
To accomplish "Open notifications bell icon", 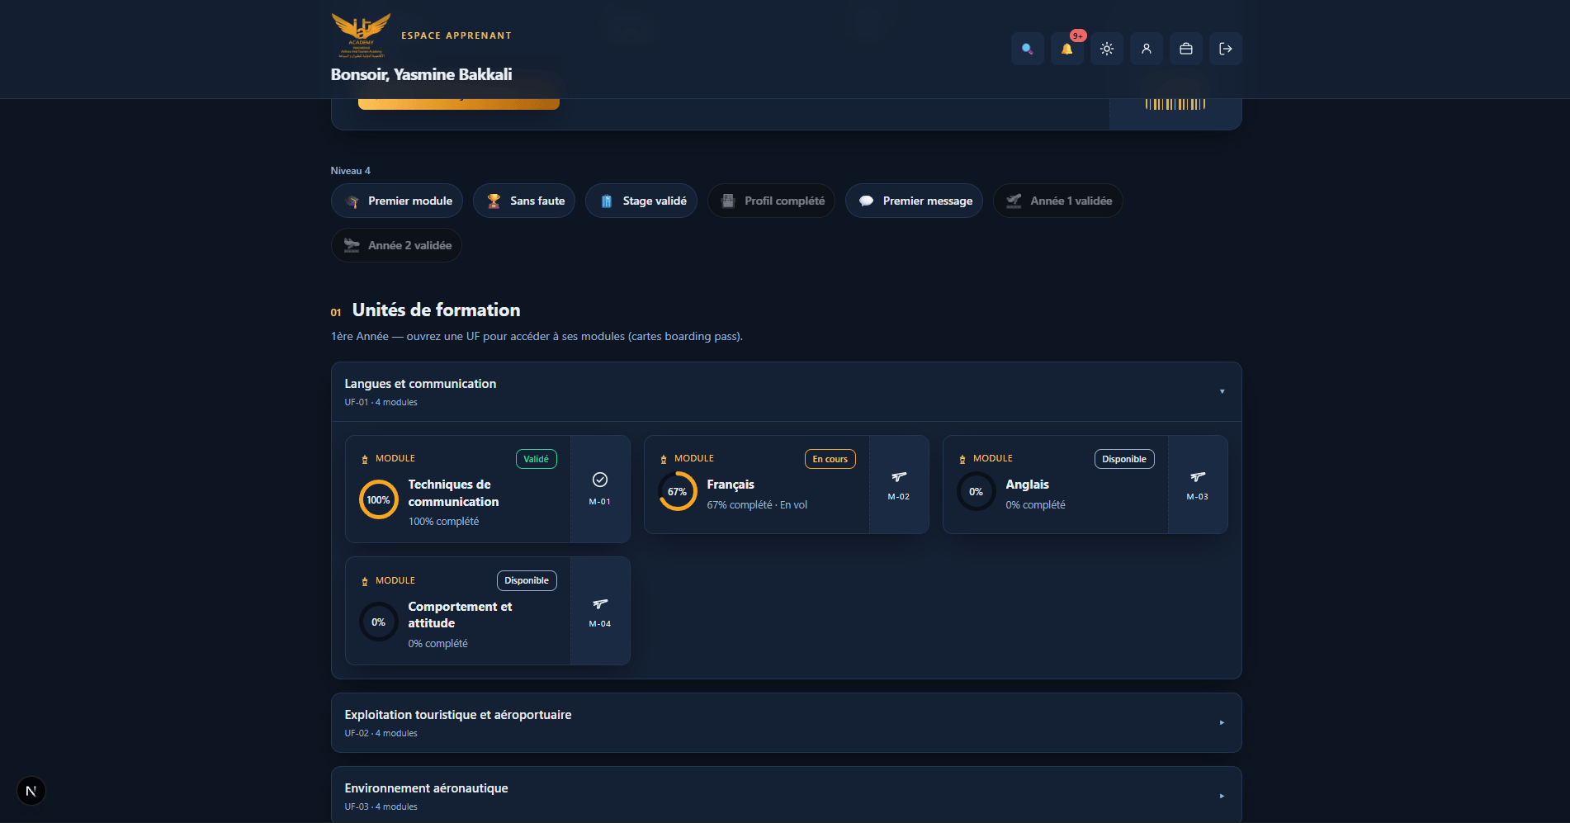I will click(1066, 49).
